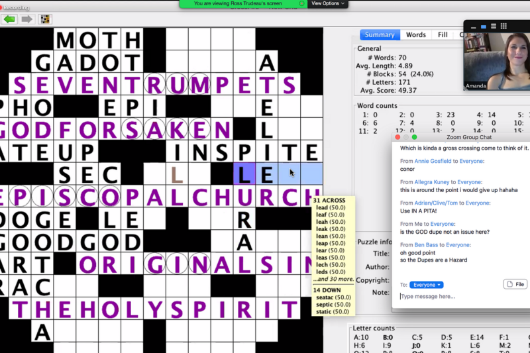Click Amanda's video thumbnail
Viewport: 530px width, 353px height.
(497, 61)
